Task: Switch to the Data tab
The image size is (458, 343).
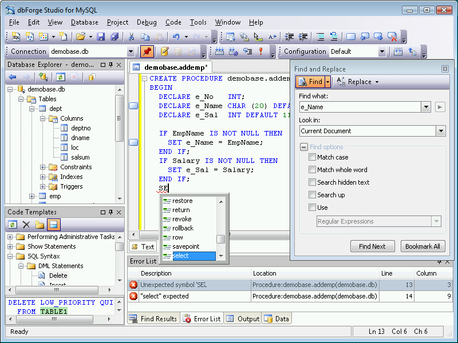Action: tap(277, 318)
